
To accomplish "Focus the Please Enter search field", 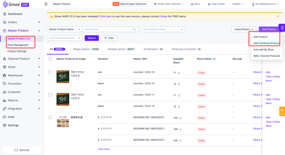I will [x=110, y=29].
